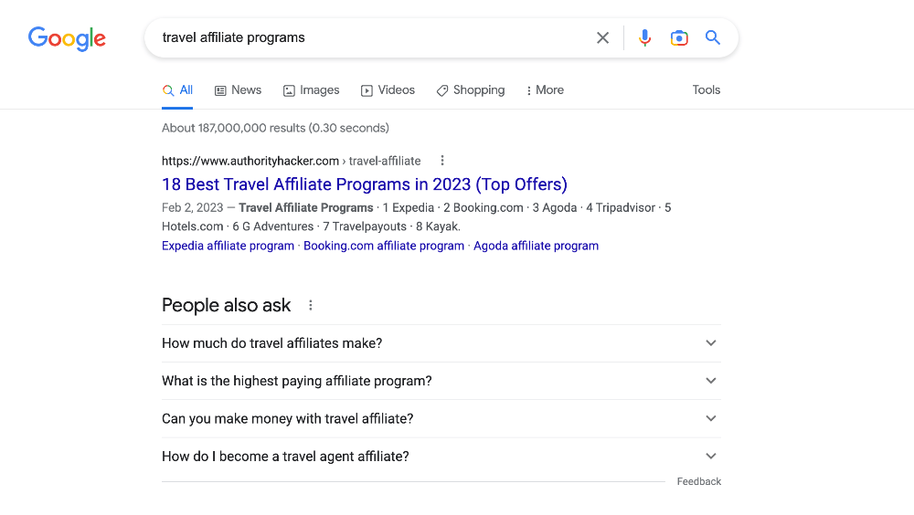Screen dimensions: 914x515
Task: Open the More search filters menu
Action: click(x=545, y=90)
